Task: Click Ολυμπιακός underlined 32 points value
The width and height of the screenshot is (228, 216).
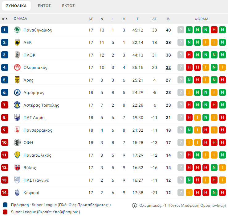Action: (x=168, y=67)
